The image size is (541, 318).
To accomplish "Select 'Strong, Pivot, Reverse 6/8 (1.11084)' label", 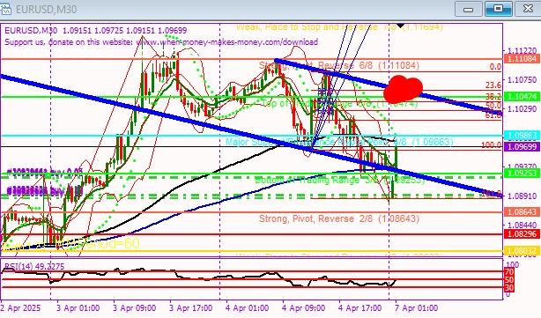I will pyautogui.click(x=339, y=65).
